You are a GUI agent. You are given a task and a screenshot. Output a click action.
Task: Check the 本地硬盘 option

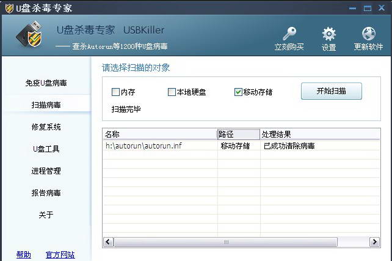click(172, 92)
